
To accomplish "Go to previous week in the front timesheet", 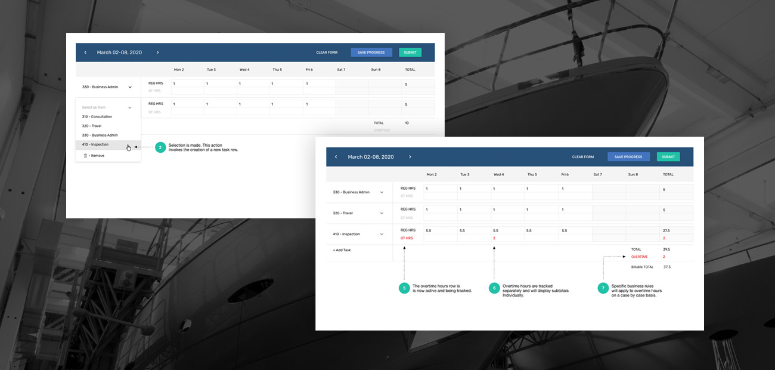I will point(336,157).
